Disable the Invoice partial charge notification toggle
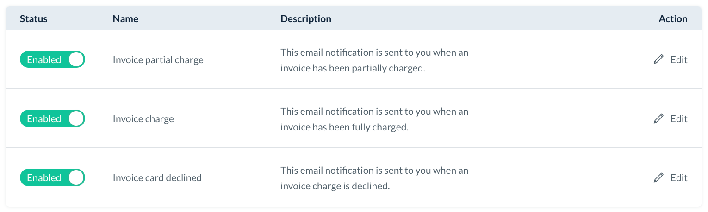The image size is (708, 212). [52, 59]
